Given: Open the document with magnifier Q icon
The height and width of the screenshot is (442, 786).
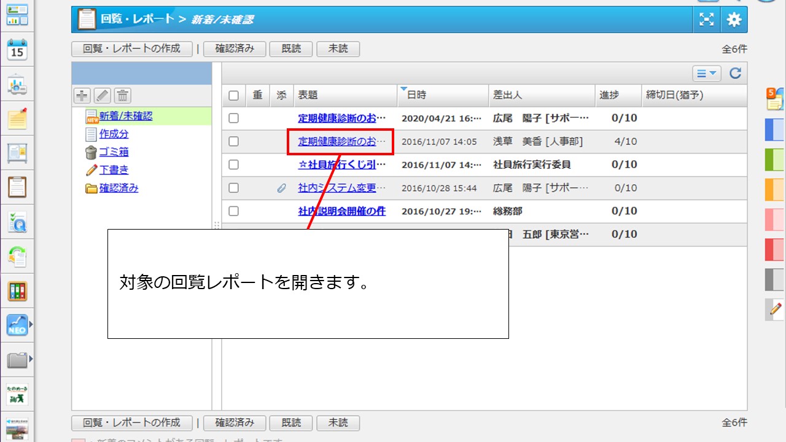Looking at the screenshot, I should point(17,222).
